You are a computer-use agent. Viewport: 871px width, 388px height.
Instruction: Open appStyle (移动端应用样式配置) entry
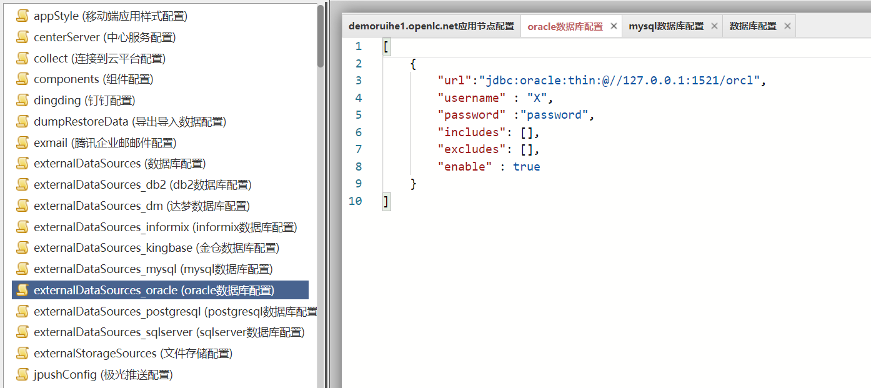click(x=111, y=16)
